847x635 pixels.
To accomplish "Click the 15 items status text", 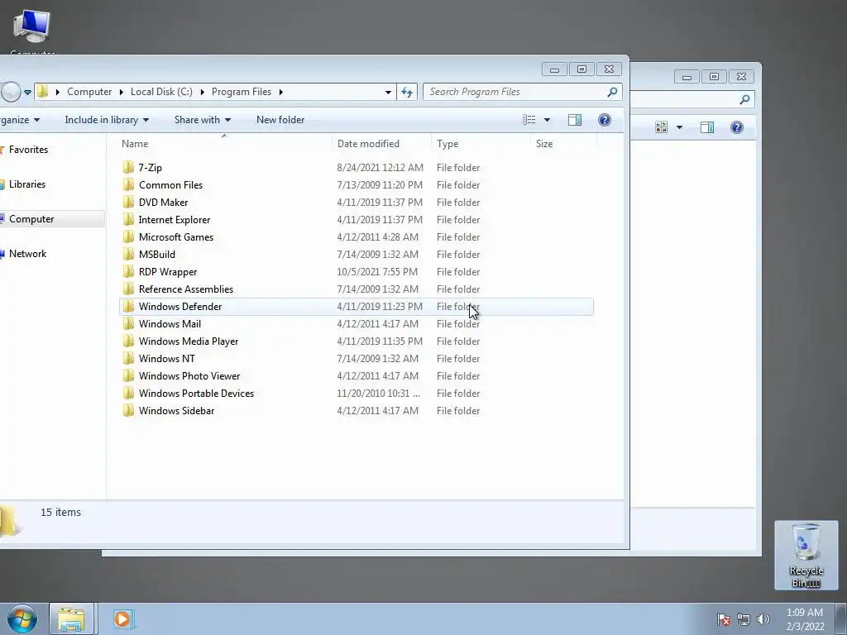I will (x=60, y=512).
